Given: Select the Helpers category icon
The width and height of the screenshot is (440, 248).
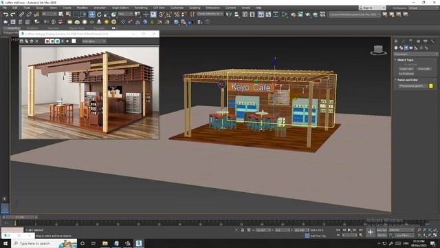Looking at the screenshot, I should point(416,48).
